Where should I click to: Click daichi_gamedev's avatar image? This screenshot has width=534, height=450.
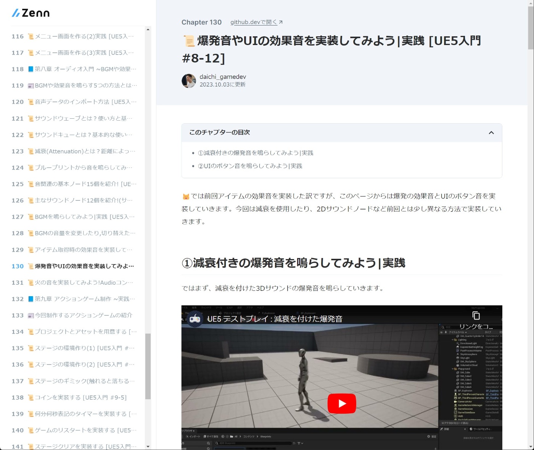pos(188,81)
